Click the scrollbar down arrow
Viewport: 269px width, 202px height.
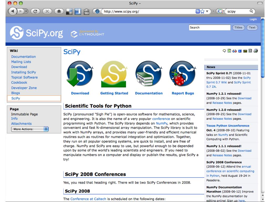[x=263, y=200]
